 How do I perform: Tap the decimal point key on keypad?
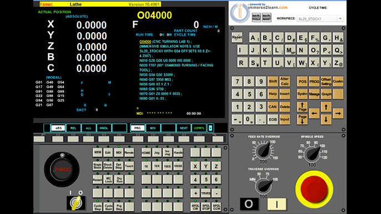point(260,119)
